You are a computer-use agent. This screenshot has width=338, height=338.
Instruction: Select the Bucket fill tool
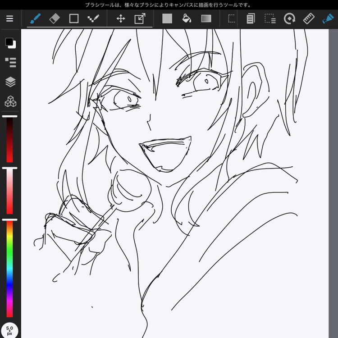tap(187, 18)
